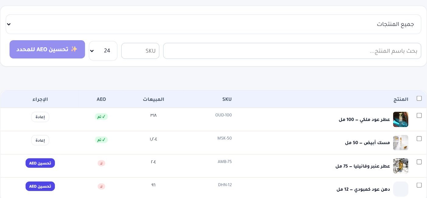Open the page size dropdown showing 24
The width and height of the screenshot is (427, 198).
point(103,51)
